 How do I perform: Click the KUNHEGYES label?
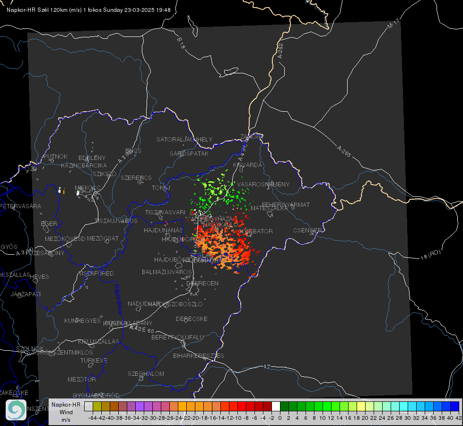[x=82, y=320]
